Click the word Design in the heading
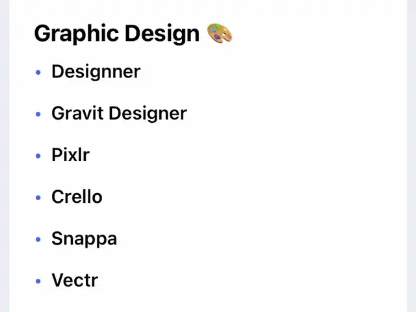 pyautogui.click(x=162, y=34)
